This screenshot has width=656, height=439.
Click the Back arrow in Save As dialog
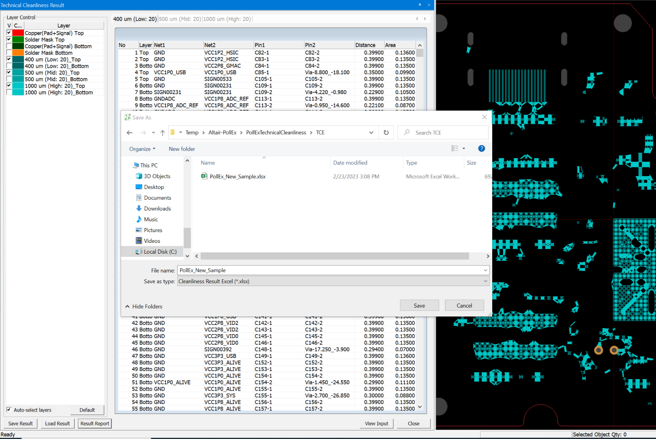pos(129,133)
